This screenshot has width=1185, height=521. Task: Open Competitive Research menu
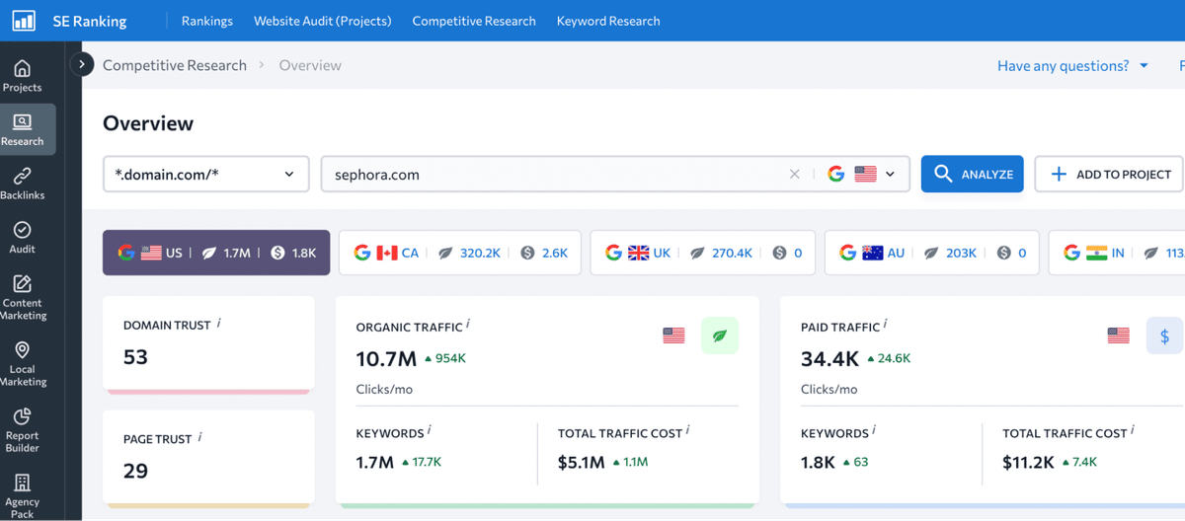pyautogui.click(x=474, y=21)
